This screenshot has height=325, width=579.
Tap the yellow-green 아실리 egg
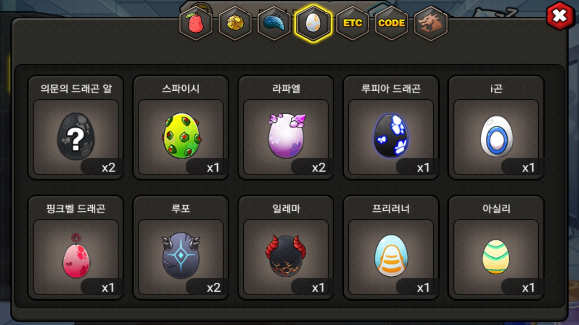pyautogui.click(x=496, y=247)
